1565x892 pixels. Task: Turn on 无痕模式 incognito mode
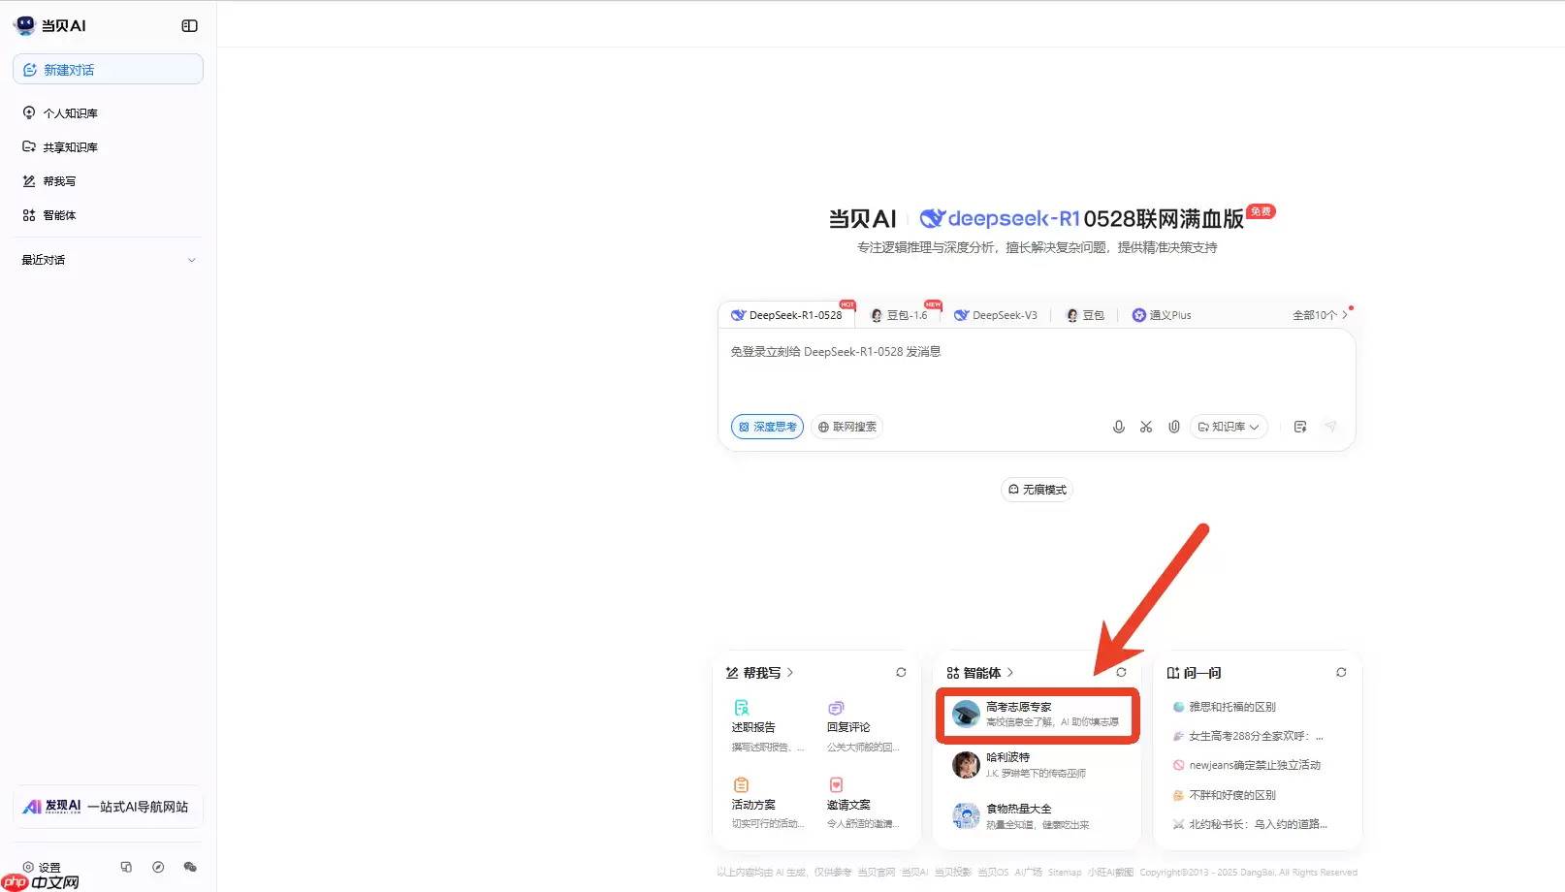(x=1037, y=490)
